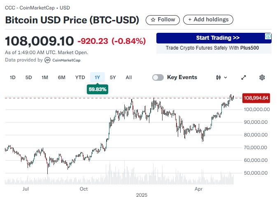Show the All time range
This screenshot has height=200, width=279.
pyautogui.click(x=129, y=77)
